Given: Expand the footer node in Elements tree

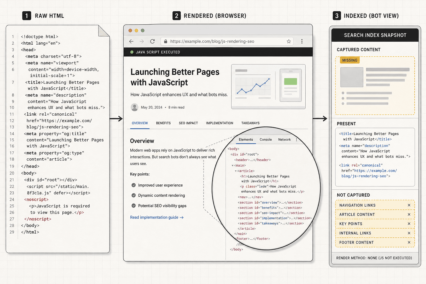Looking at the screenshot, I should coord(253,239).
